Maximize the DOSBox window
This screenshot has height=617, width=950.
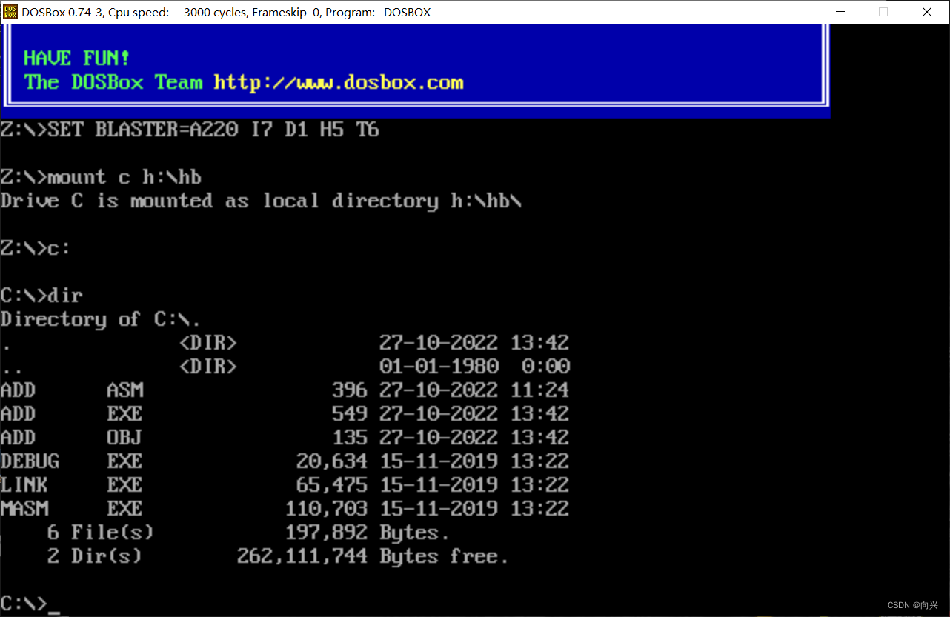point(883,12)
